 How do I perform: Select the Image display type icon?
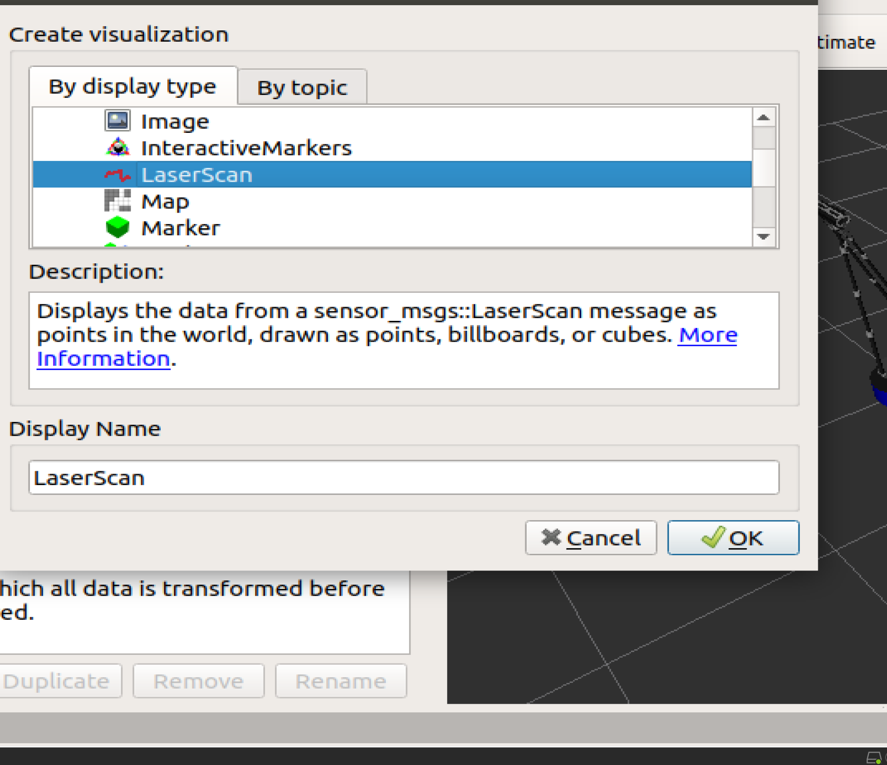(117, 121)
